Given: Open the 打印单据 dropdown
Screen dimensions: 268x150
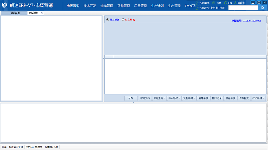Looking at the screenshot, I should pos(258,98).
